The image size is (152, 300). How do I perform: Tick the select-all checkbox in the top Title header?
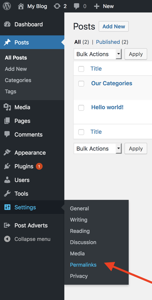click(81, 69)
